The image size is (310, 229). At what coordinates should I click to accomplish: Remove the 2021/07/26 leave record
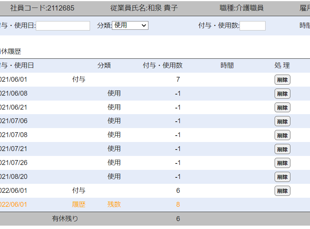[282, 163]
